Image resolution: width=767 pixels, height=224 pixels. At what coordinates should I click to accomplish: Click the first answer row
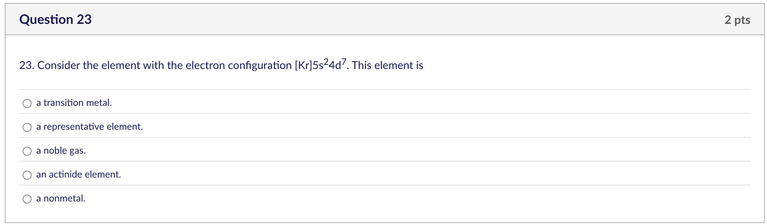(377, 102)
